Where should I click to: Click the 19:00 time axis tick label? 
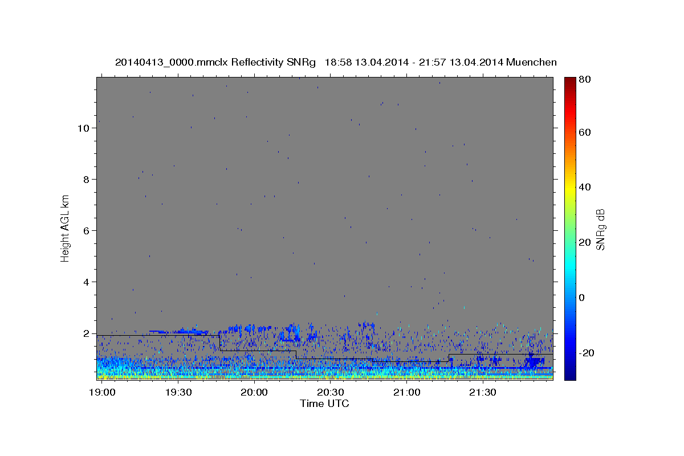pos(103,392)
